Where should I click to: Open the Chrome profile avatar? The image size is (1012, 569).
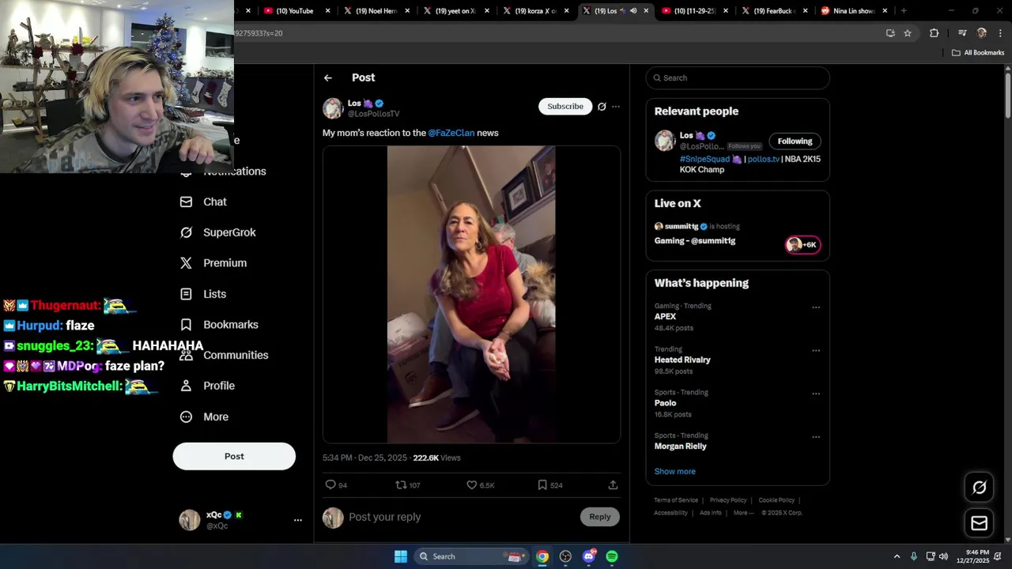(x=981, y=33)
